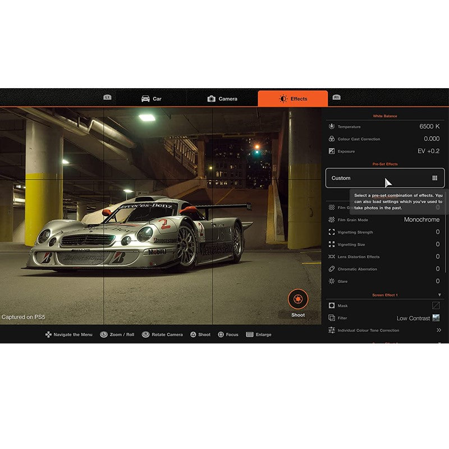Click the Vignetting Size icon
This screenshot has width=449, height=449.
pos(332,244)
